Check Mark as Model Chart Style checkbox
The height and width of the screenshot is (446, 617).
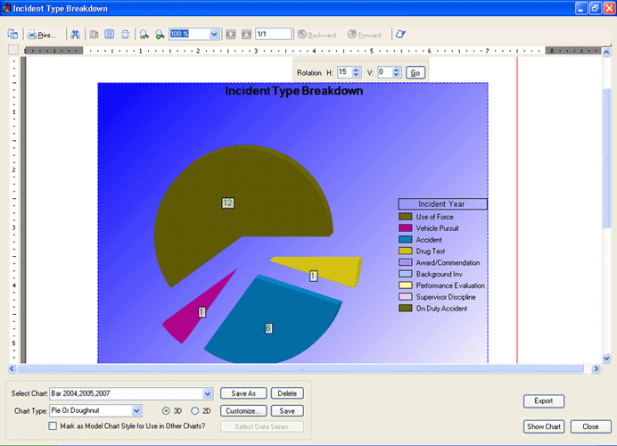point(53,426)
